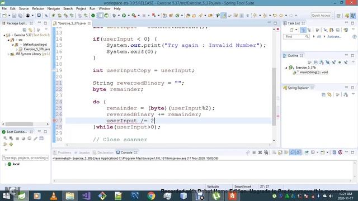Click Back navigation arrow in toolbar
The height and width of the screenshot is (201, 358).
pos(281,16)
